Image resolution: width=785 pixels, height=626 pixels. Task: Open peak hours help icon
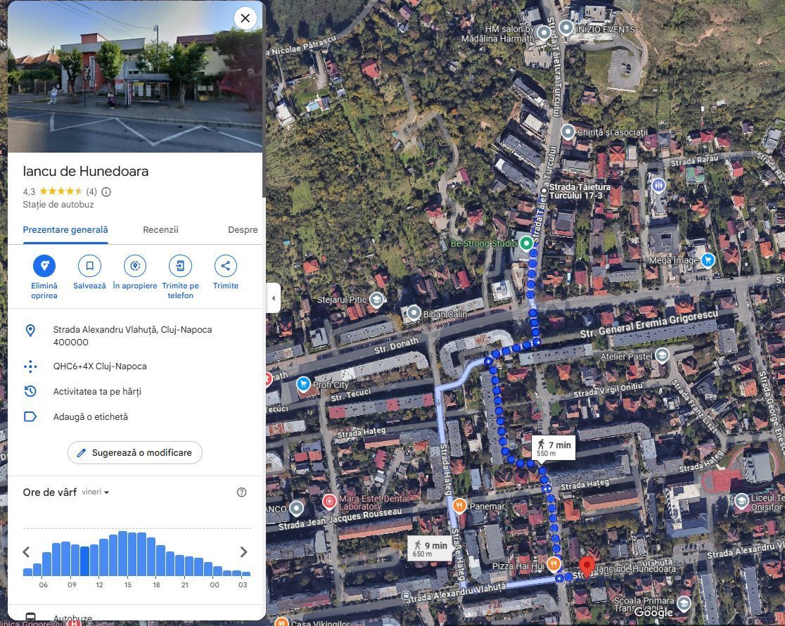click(x=241, y=492)
